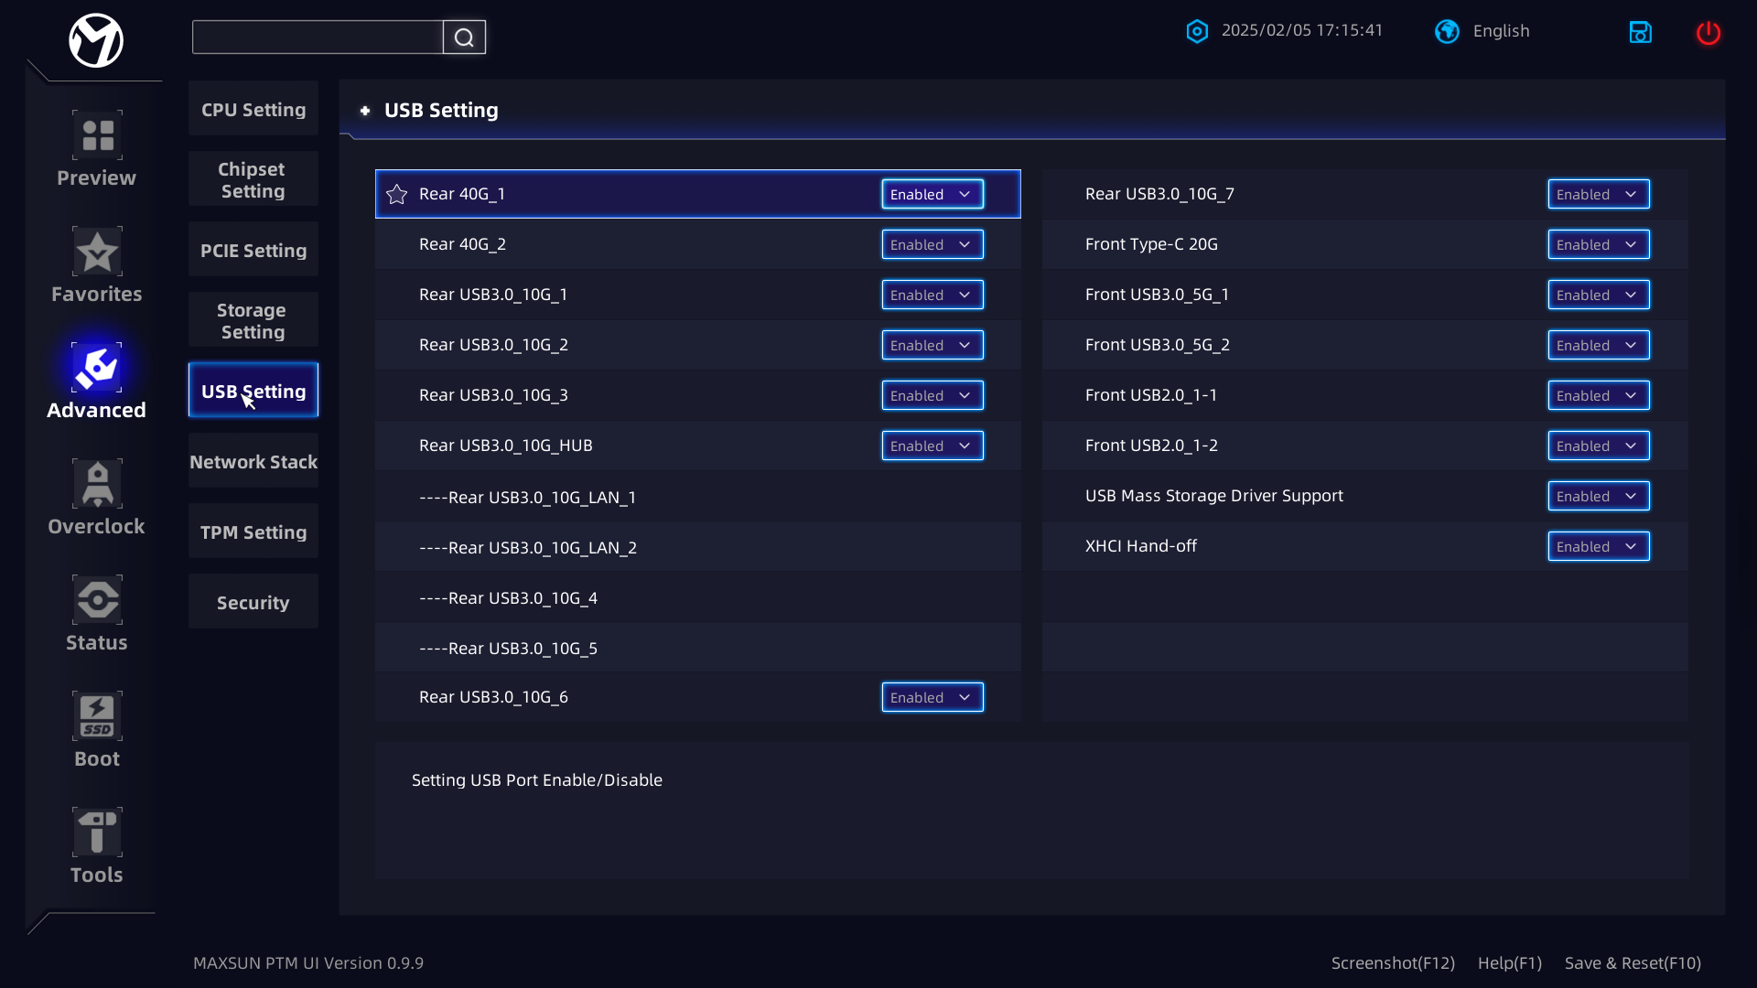Open the Rear USB3.0_10G_HUB dropdown

(932, 446)
